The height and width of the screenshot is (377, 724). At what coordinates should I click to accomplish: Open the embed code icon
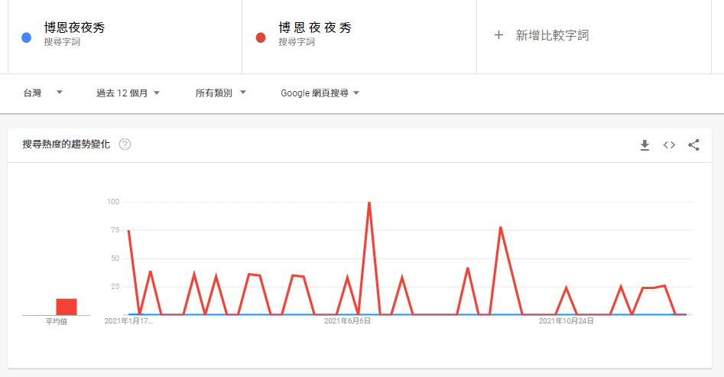coord(669,145)
